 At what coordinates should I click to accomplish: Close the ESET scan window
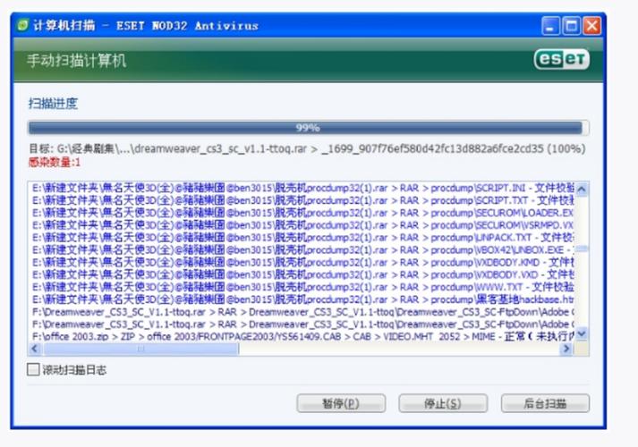coord(591,26)
